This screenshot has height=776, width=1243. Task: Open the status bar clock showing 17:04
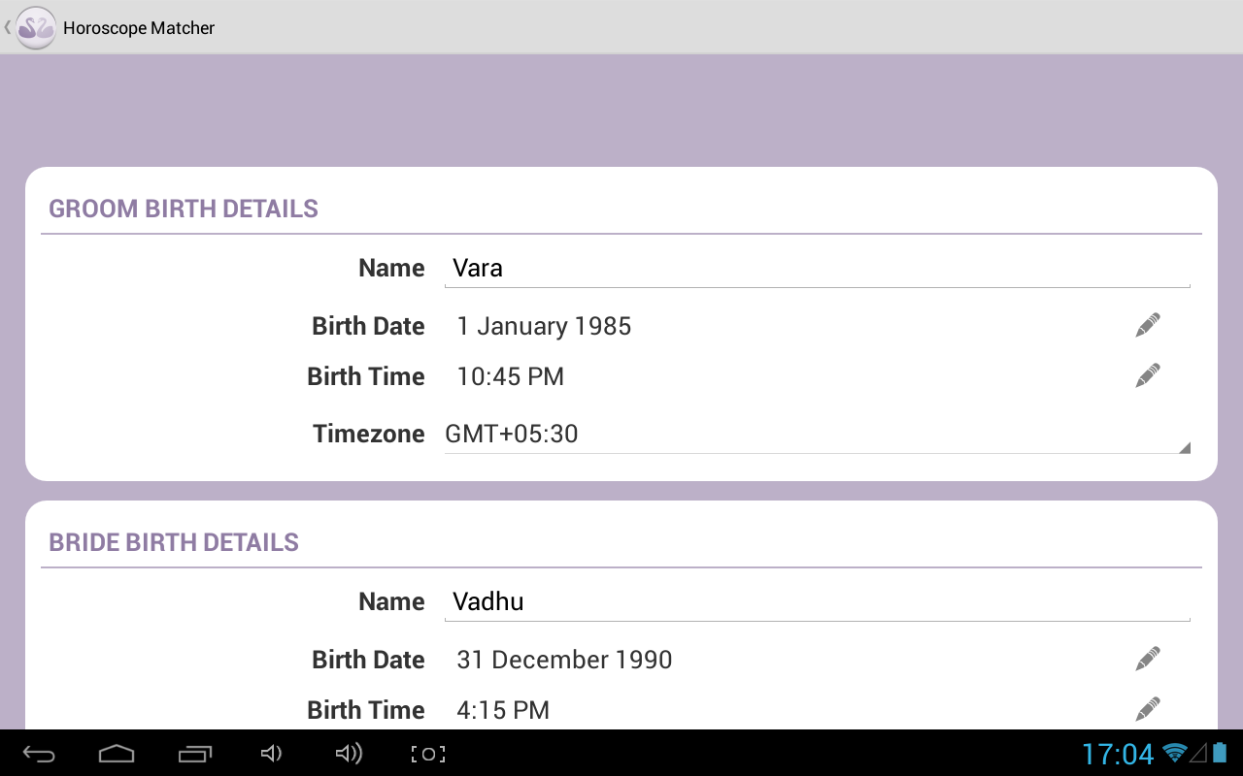coord(1118,754)
